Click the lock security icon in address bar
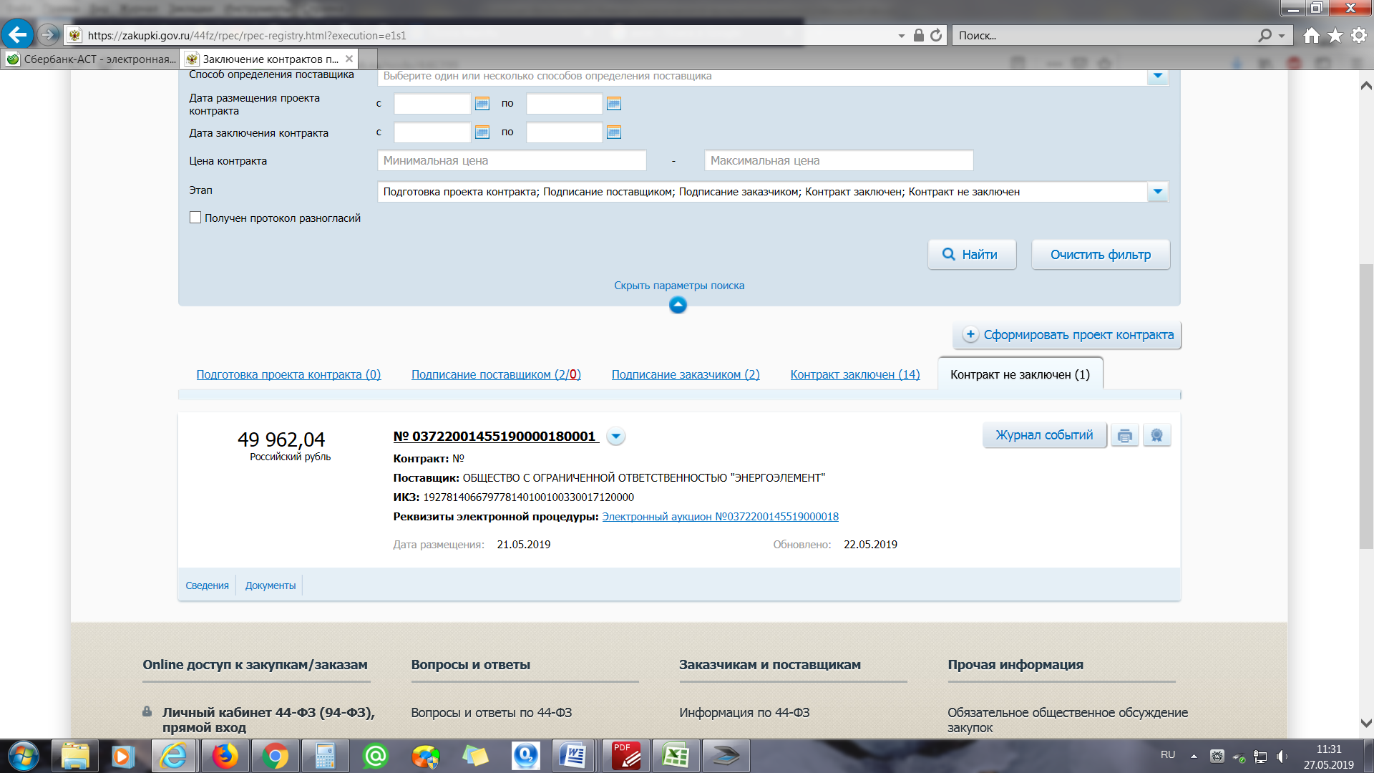Image resolution: width=1374 pixels, height=773 pixels. point(919,35)
